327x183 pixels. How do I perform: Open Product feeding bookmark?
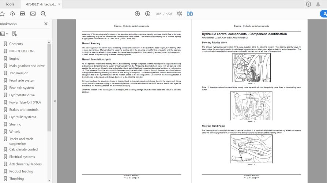[21, 171]
